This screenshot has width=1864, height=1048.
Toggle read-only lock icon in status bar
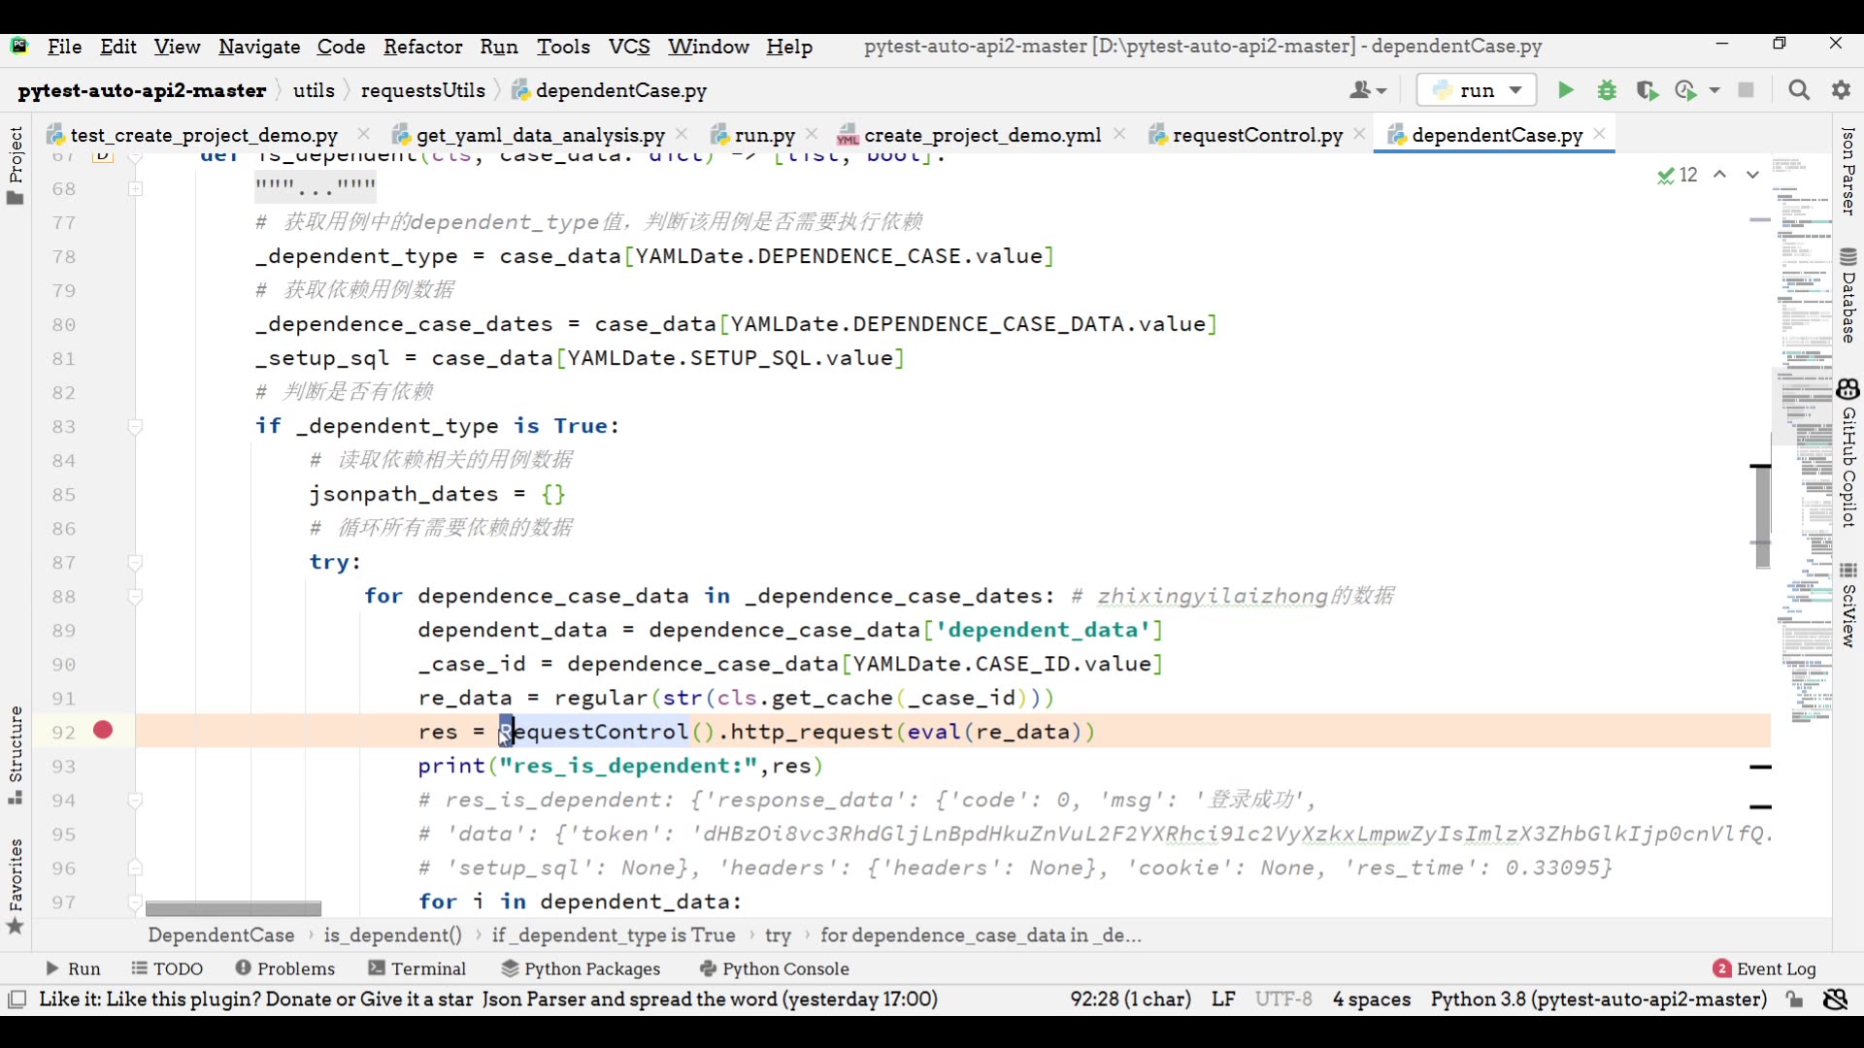pyautogui.click(x=1795, y=999)
